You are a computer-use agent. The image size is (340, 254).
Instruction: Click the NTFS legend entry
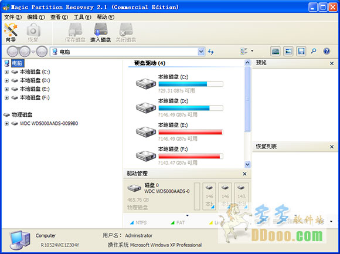[x=138, y=222]
